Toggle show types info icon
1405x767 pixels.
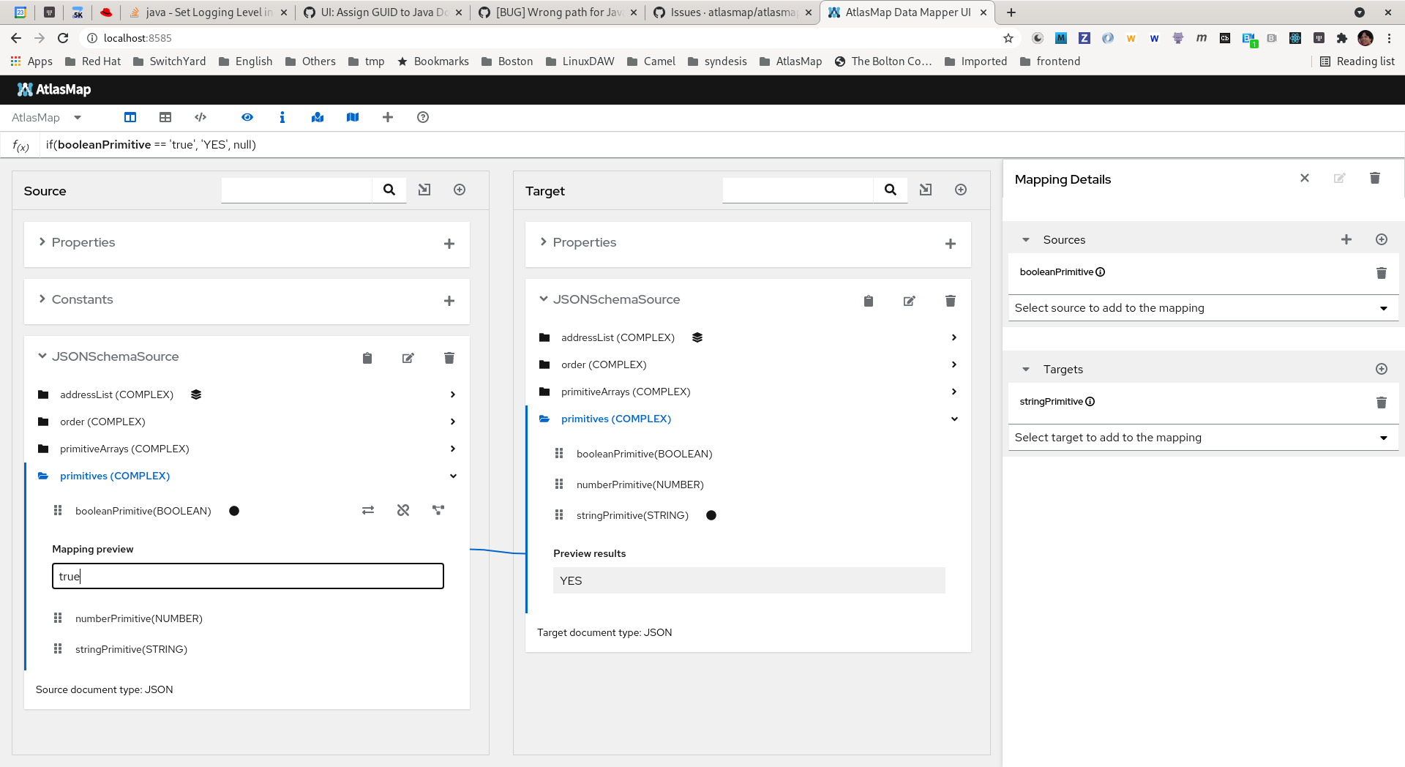coord(282,117)
